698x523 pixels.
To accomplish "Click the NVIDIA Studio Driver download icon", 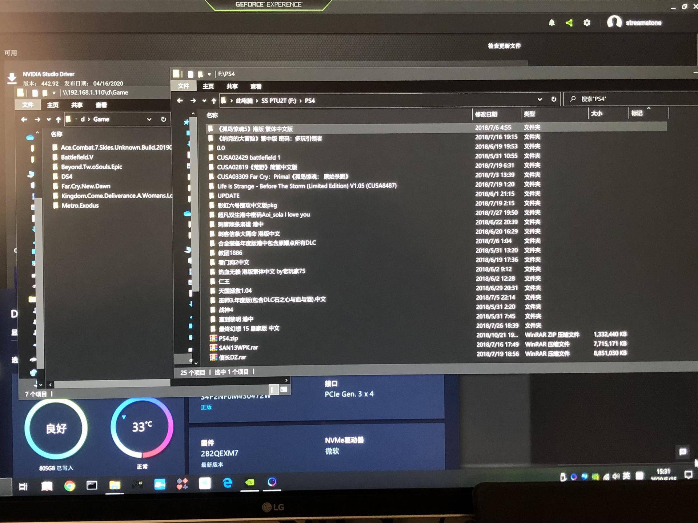I will click(x=12, y=78).
